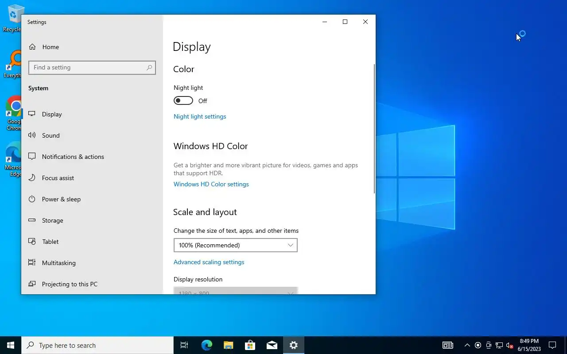The image size is (567, 354).
Task: Click the Settings content vertical scrollbar
Action: coord(374,128)
